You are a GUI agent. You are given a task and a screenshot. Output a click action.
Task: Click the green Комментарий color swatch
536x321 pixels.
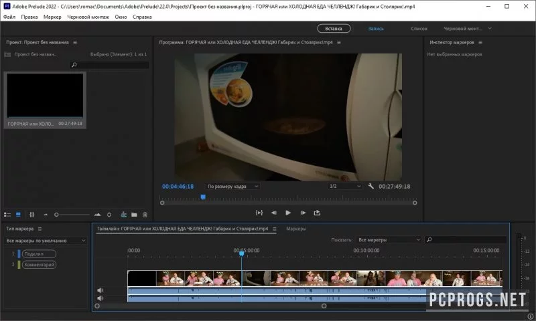[19, 265]
